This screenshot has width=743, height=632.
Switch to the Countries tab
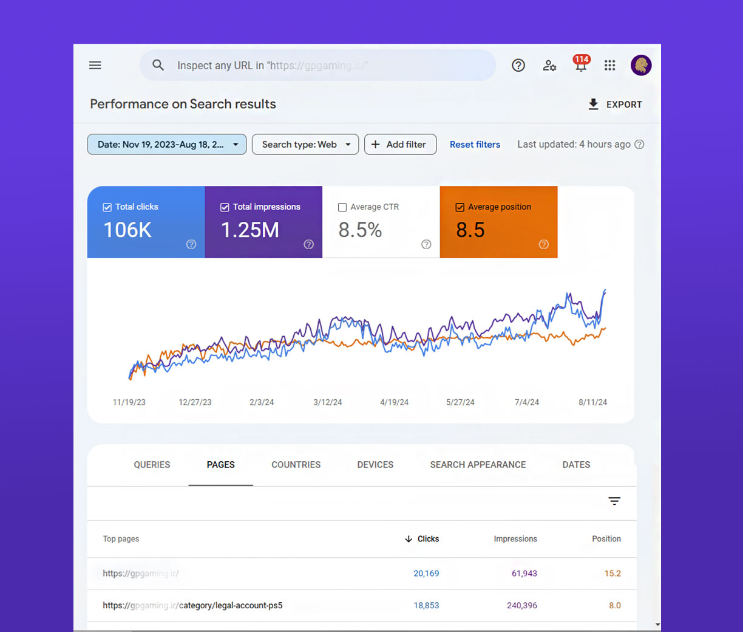pos(296,465)
